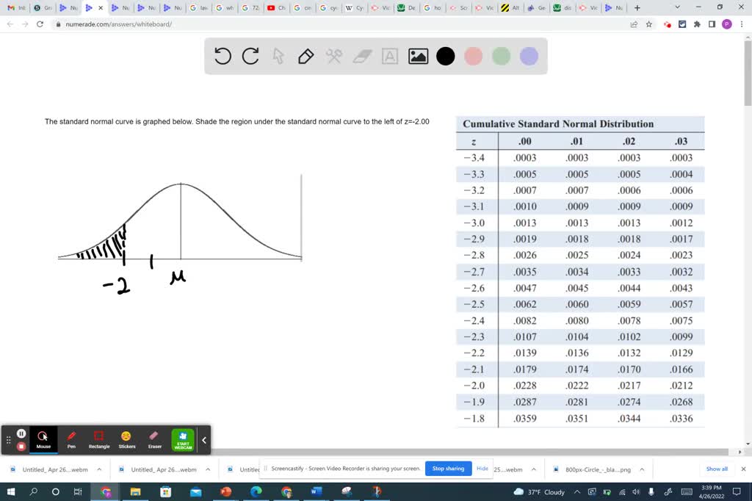
Task: Open a Chrome tab showing Desmos
Action: [406, 7]
